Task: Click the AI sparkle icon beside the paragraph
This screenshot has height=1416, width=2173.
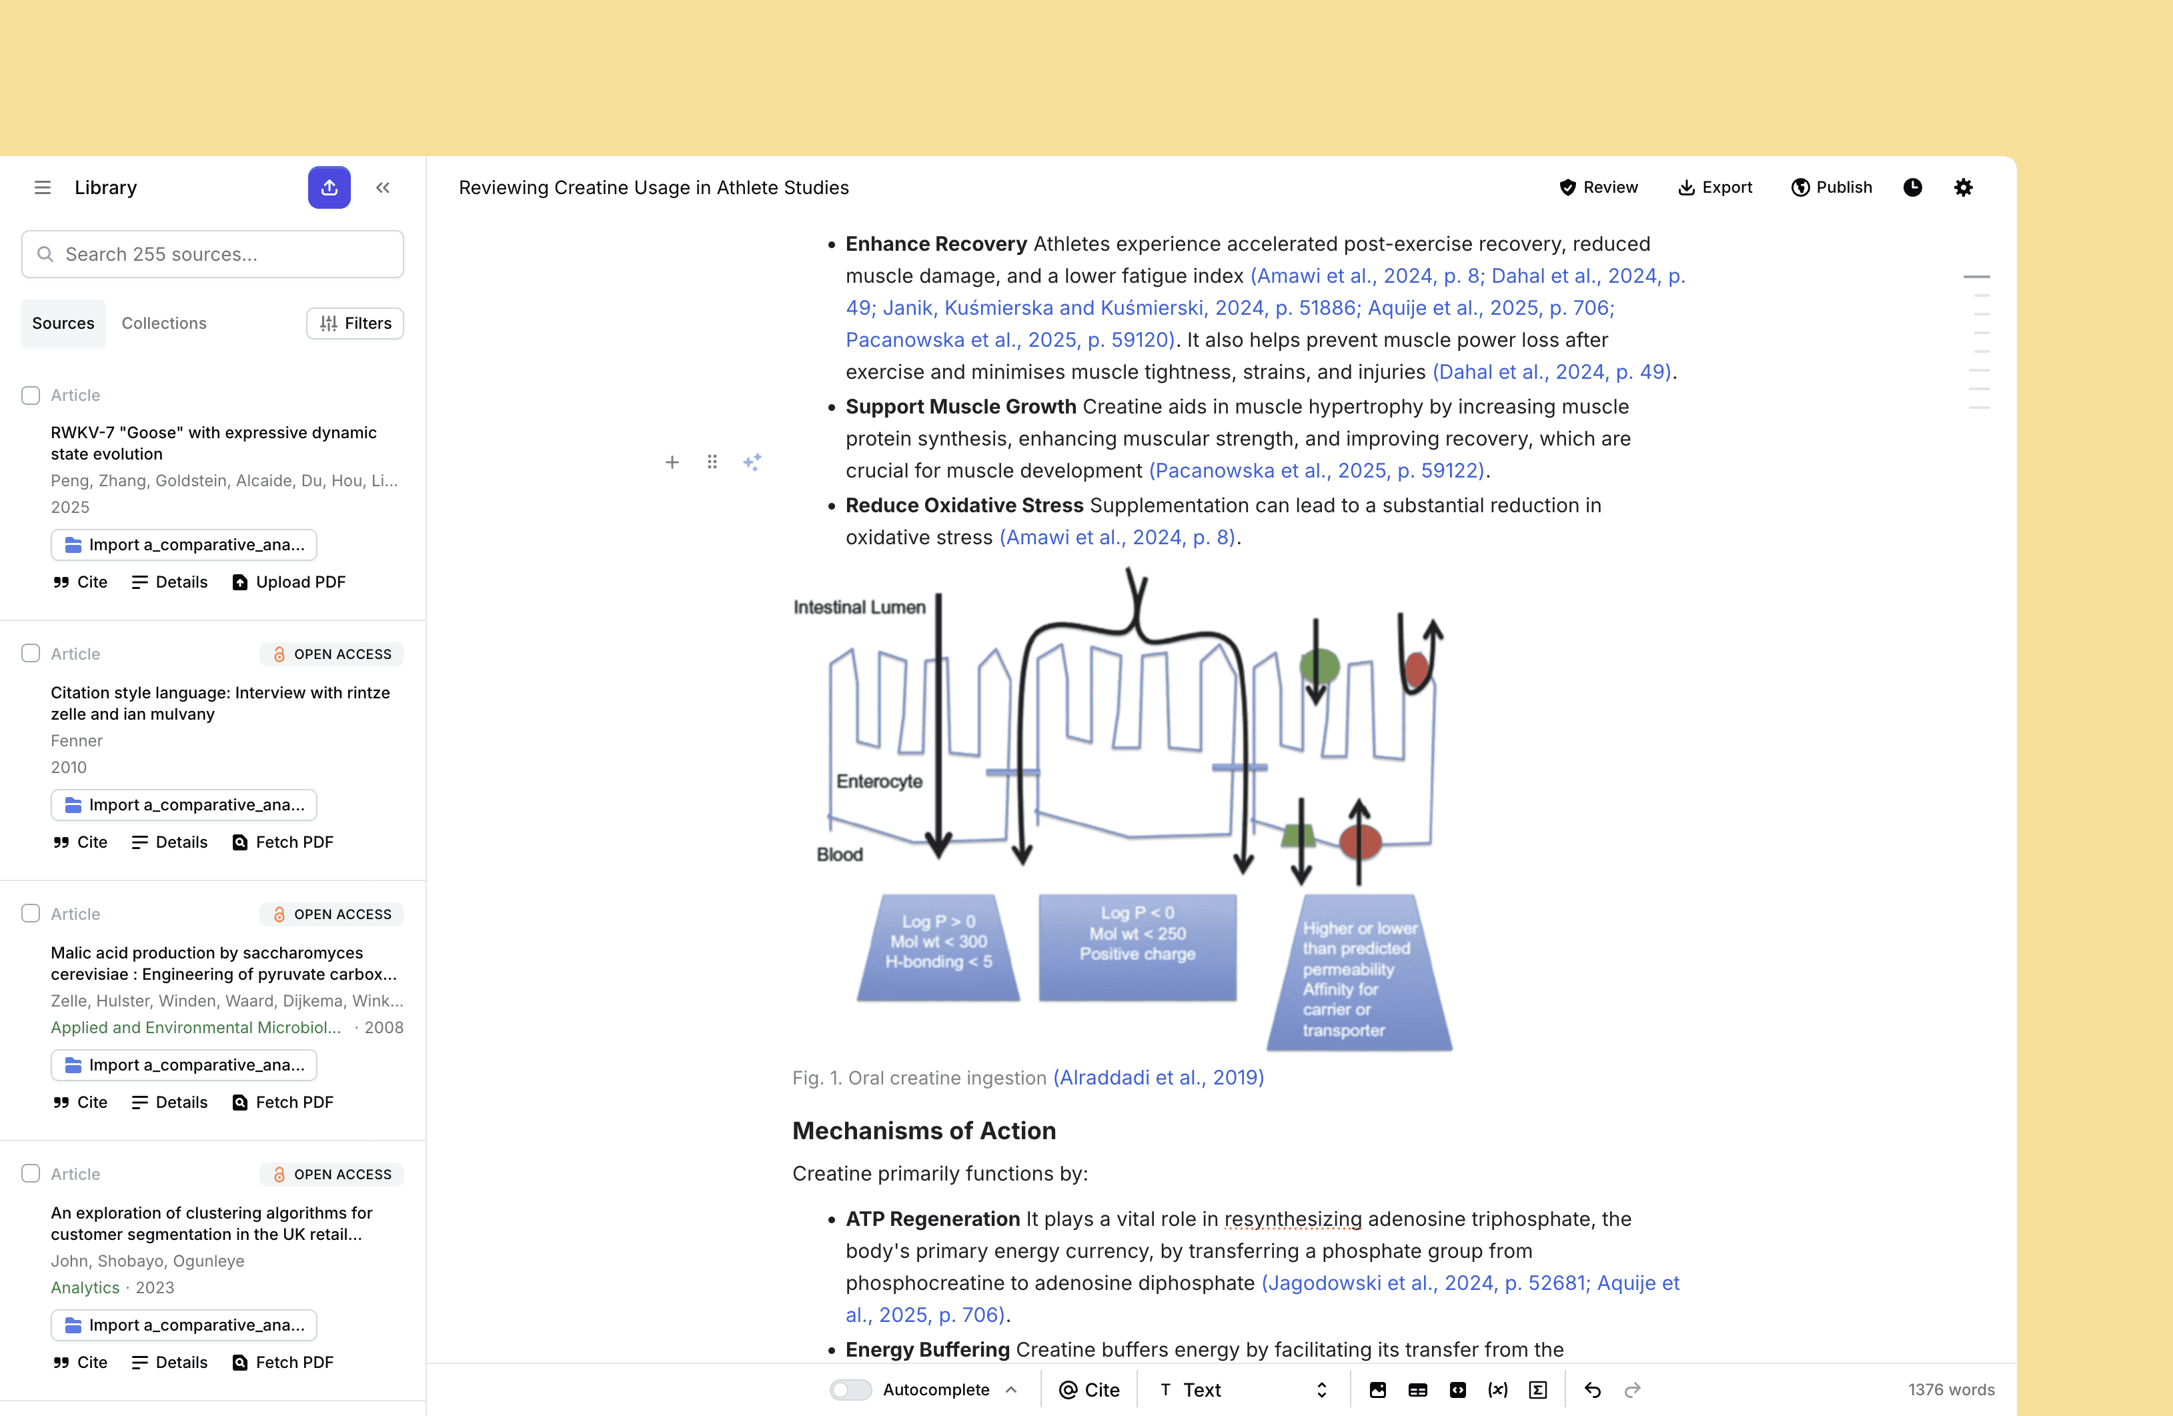Action: [x=752, y=462]
